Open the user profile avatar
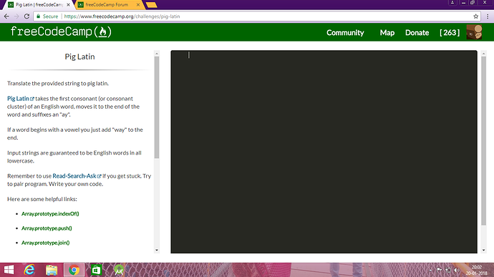 pyautogui.click(x=474, y=32)
